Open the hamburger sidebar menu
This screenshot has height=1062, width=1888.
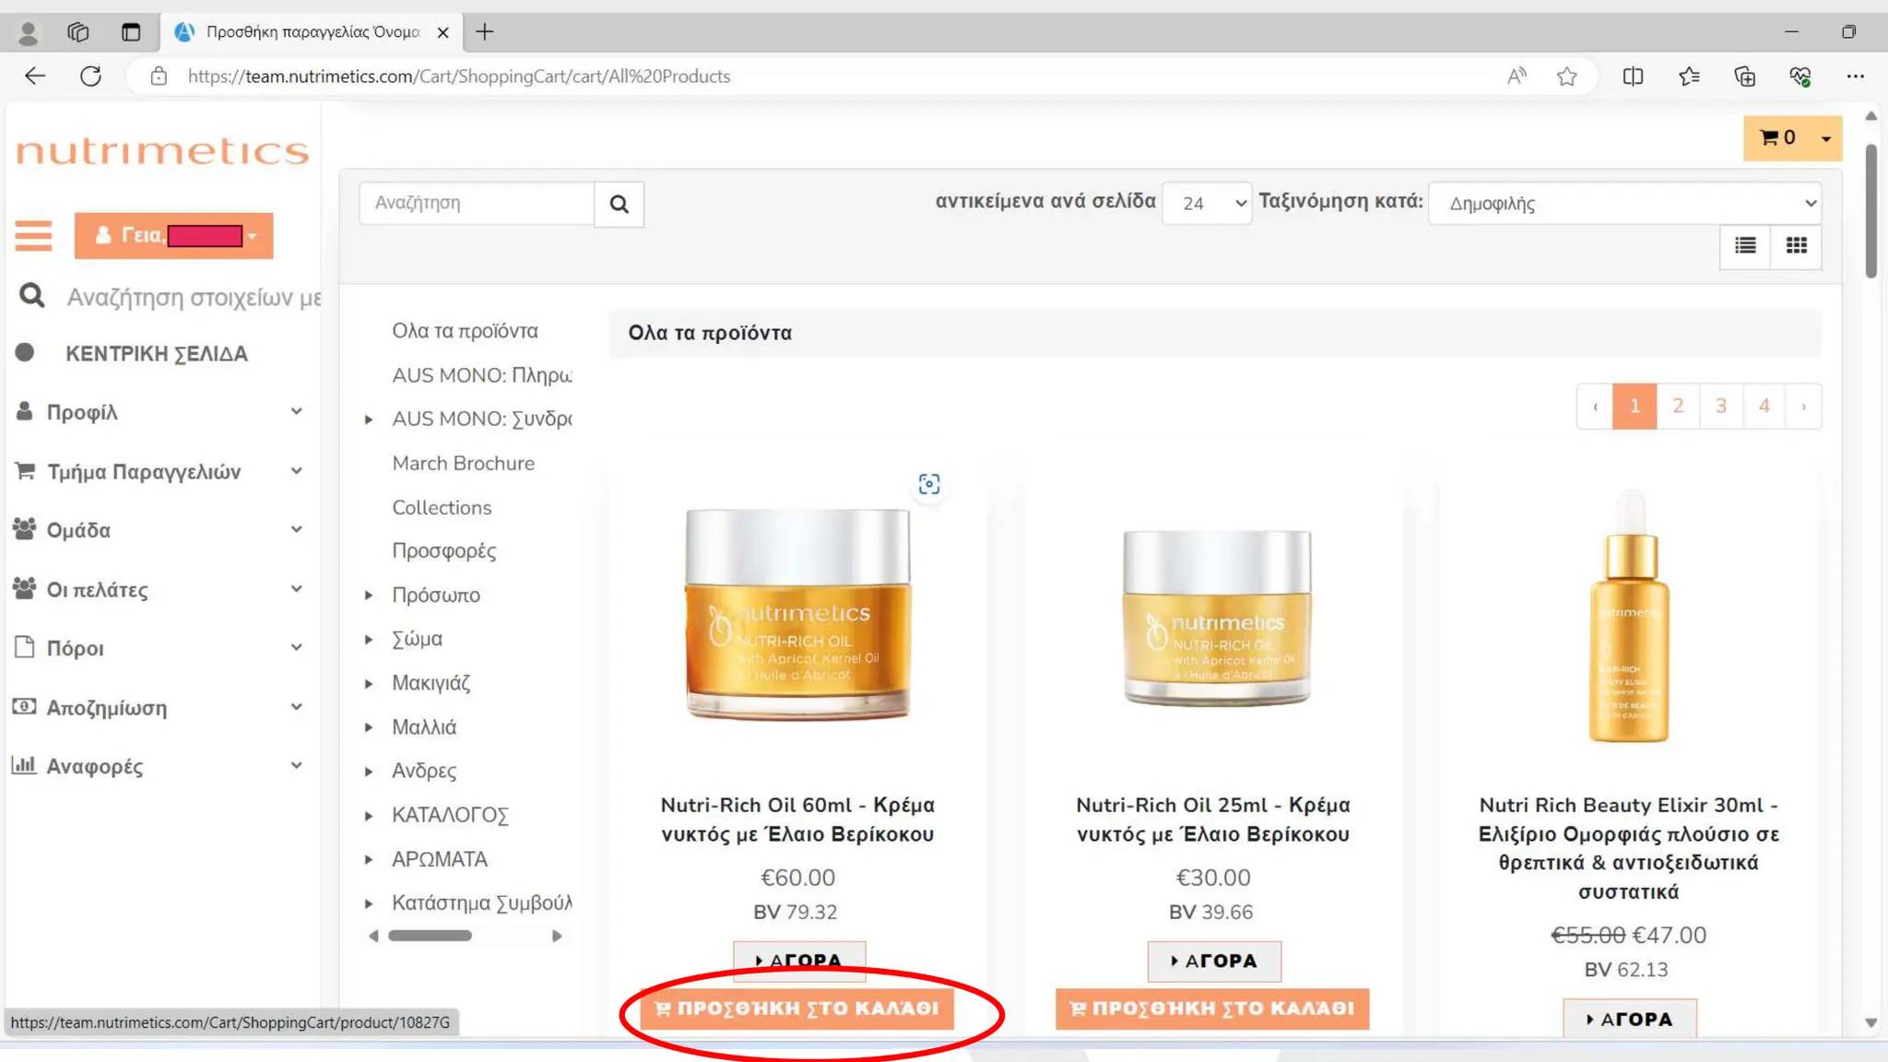tap(33, 235)
